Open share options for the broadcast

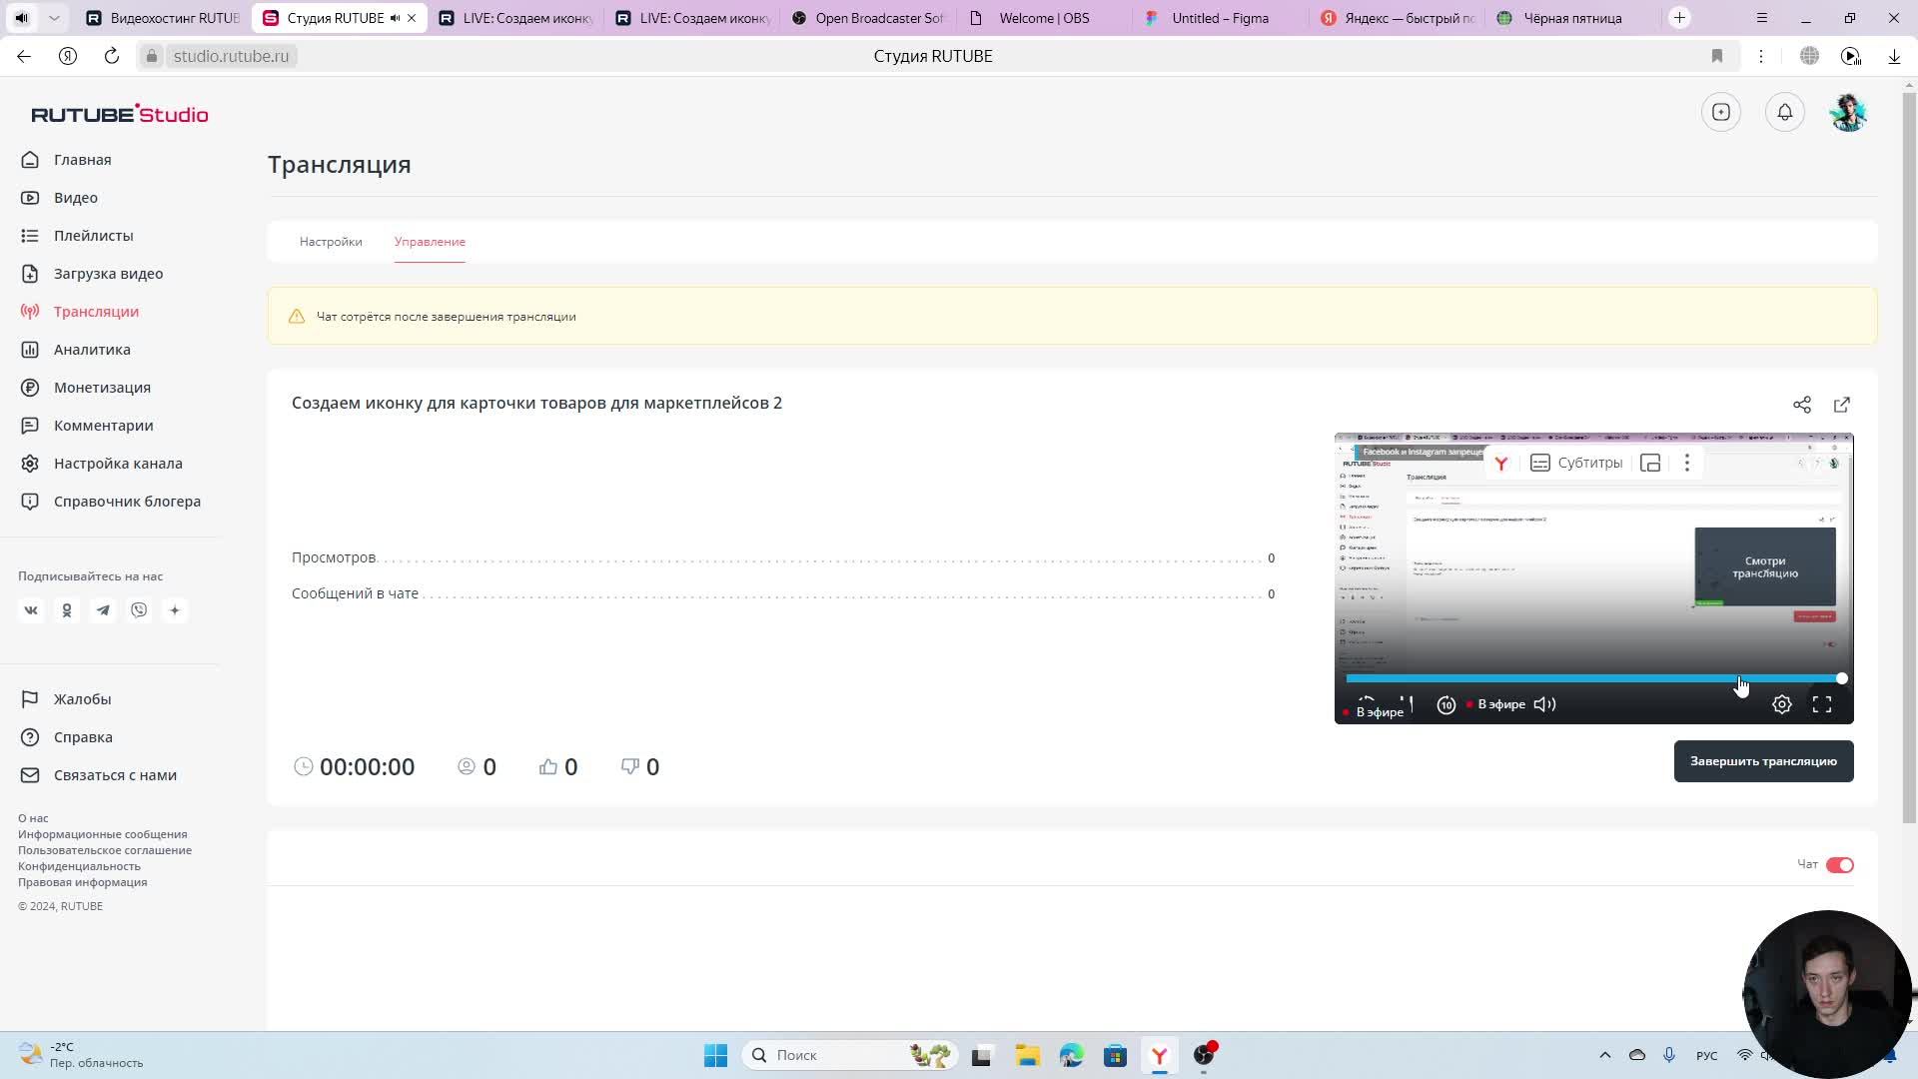(x=1801, y=405)
